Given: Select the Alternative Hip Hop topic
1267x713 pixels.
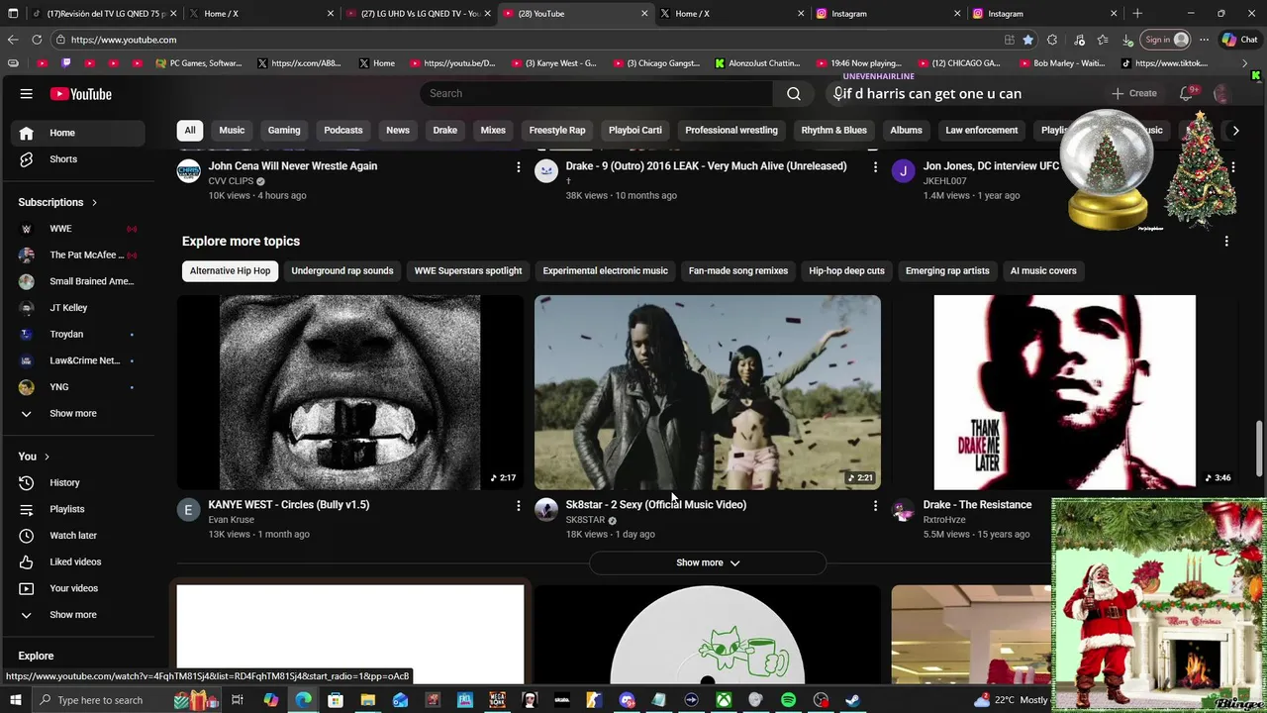Looking at the screenshot, I should click(x=230, y=270).
